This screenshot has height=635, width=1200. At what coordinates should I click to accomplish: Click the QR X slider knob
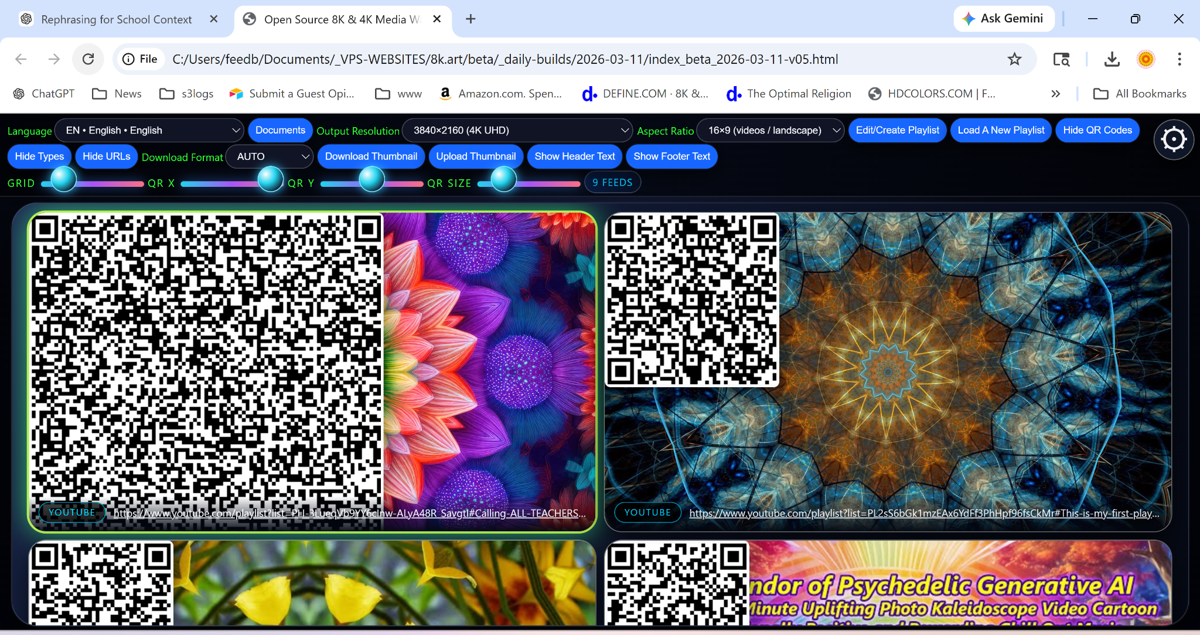[271, 179]
